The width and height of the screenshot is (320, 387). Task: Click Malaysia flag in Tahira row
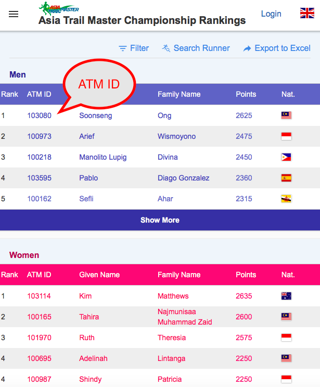point(286,317)
